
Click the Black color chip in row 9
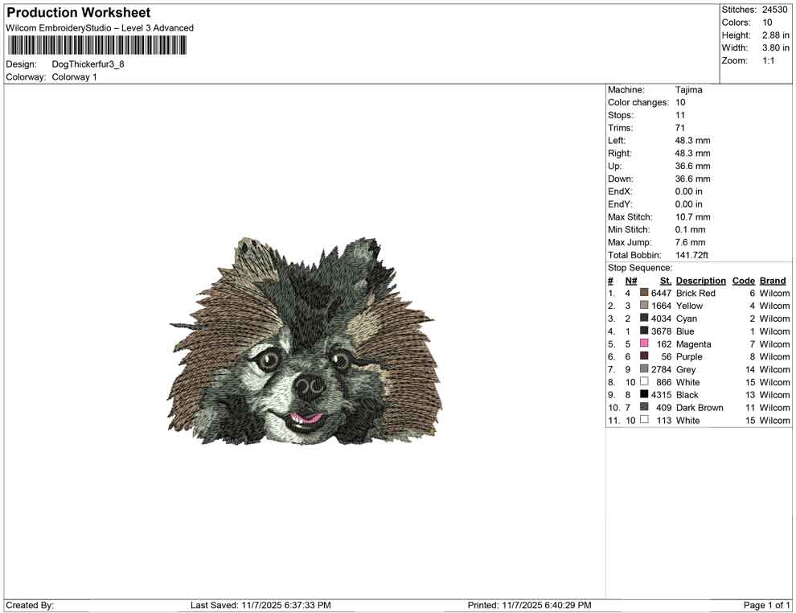click(x=643, y=395)
